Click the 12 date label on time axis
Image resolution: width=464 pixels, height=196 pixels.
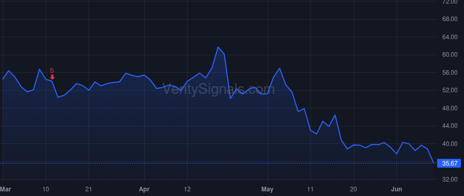(187, 189)
